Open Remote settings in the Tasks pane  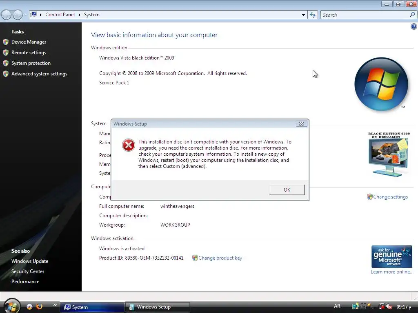[x=29, y=53]
